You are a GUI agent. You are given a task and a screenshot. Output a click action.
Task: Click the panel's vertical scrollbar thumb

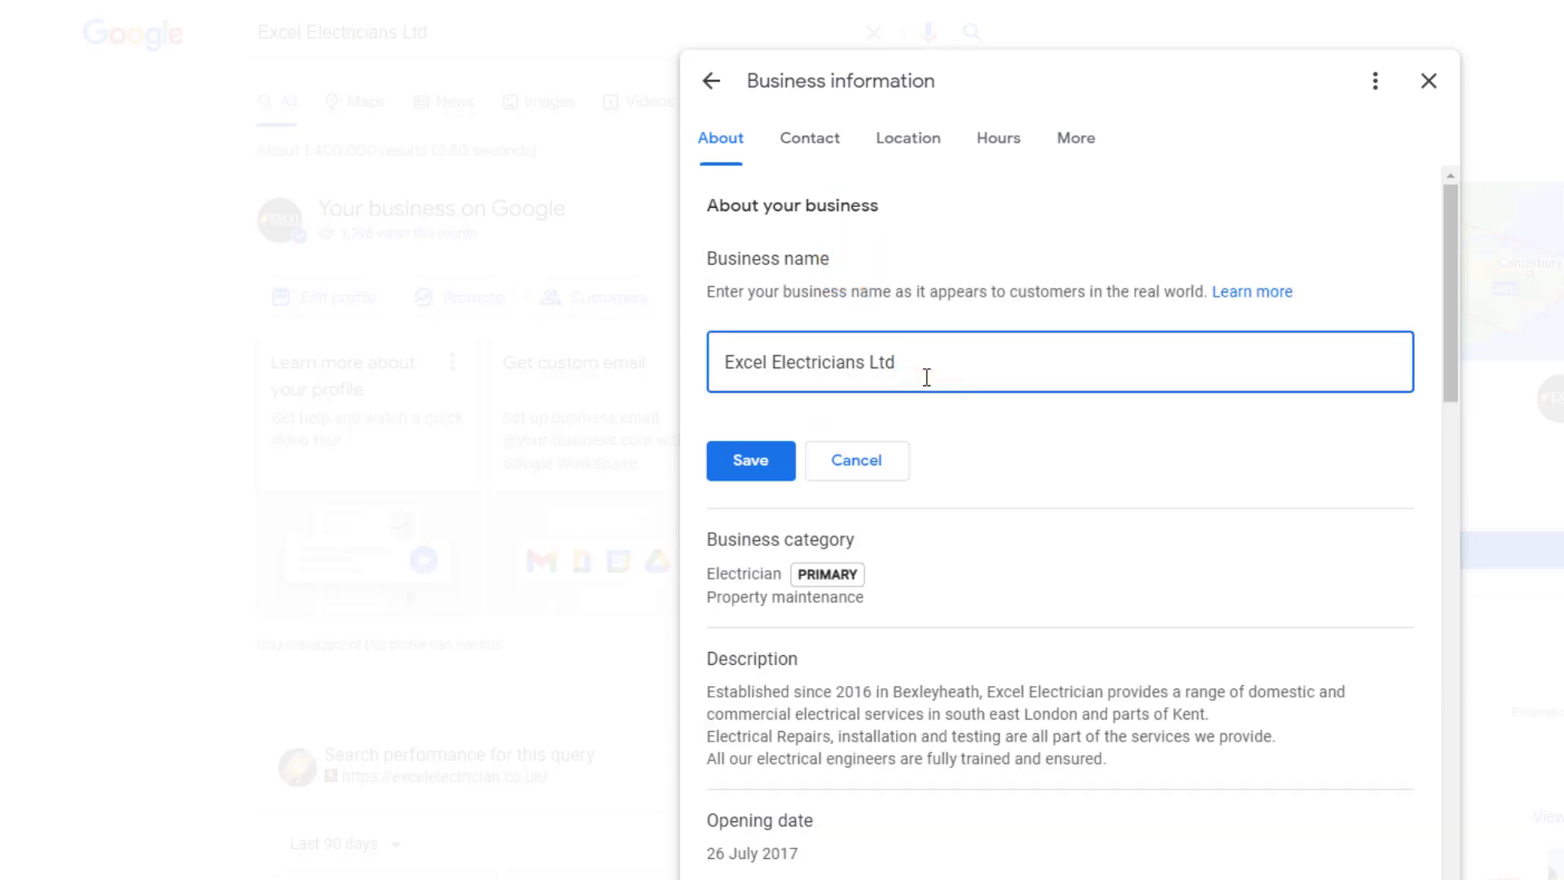click(1450, 293)
